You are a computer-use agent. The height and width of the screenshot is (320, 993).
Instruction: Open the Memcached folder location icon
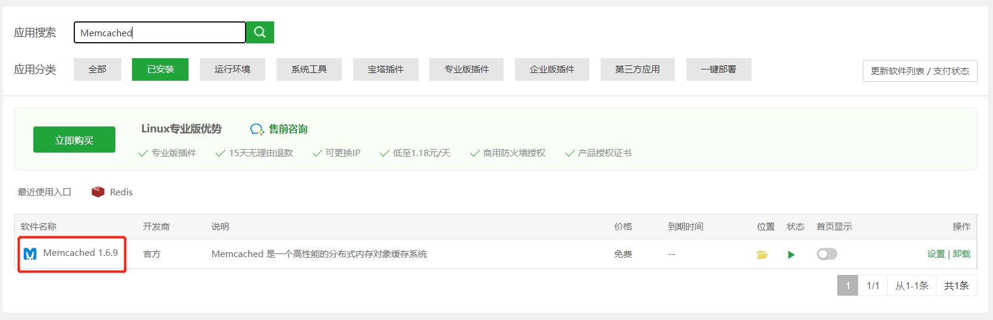pos(762,255)
